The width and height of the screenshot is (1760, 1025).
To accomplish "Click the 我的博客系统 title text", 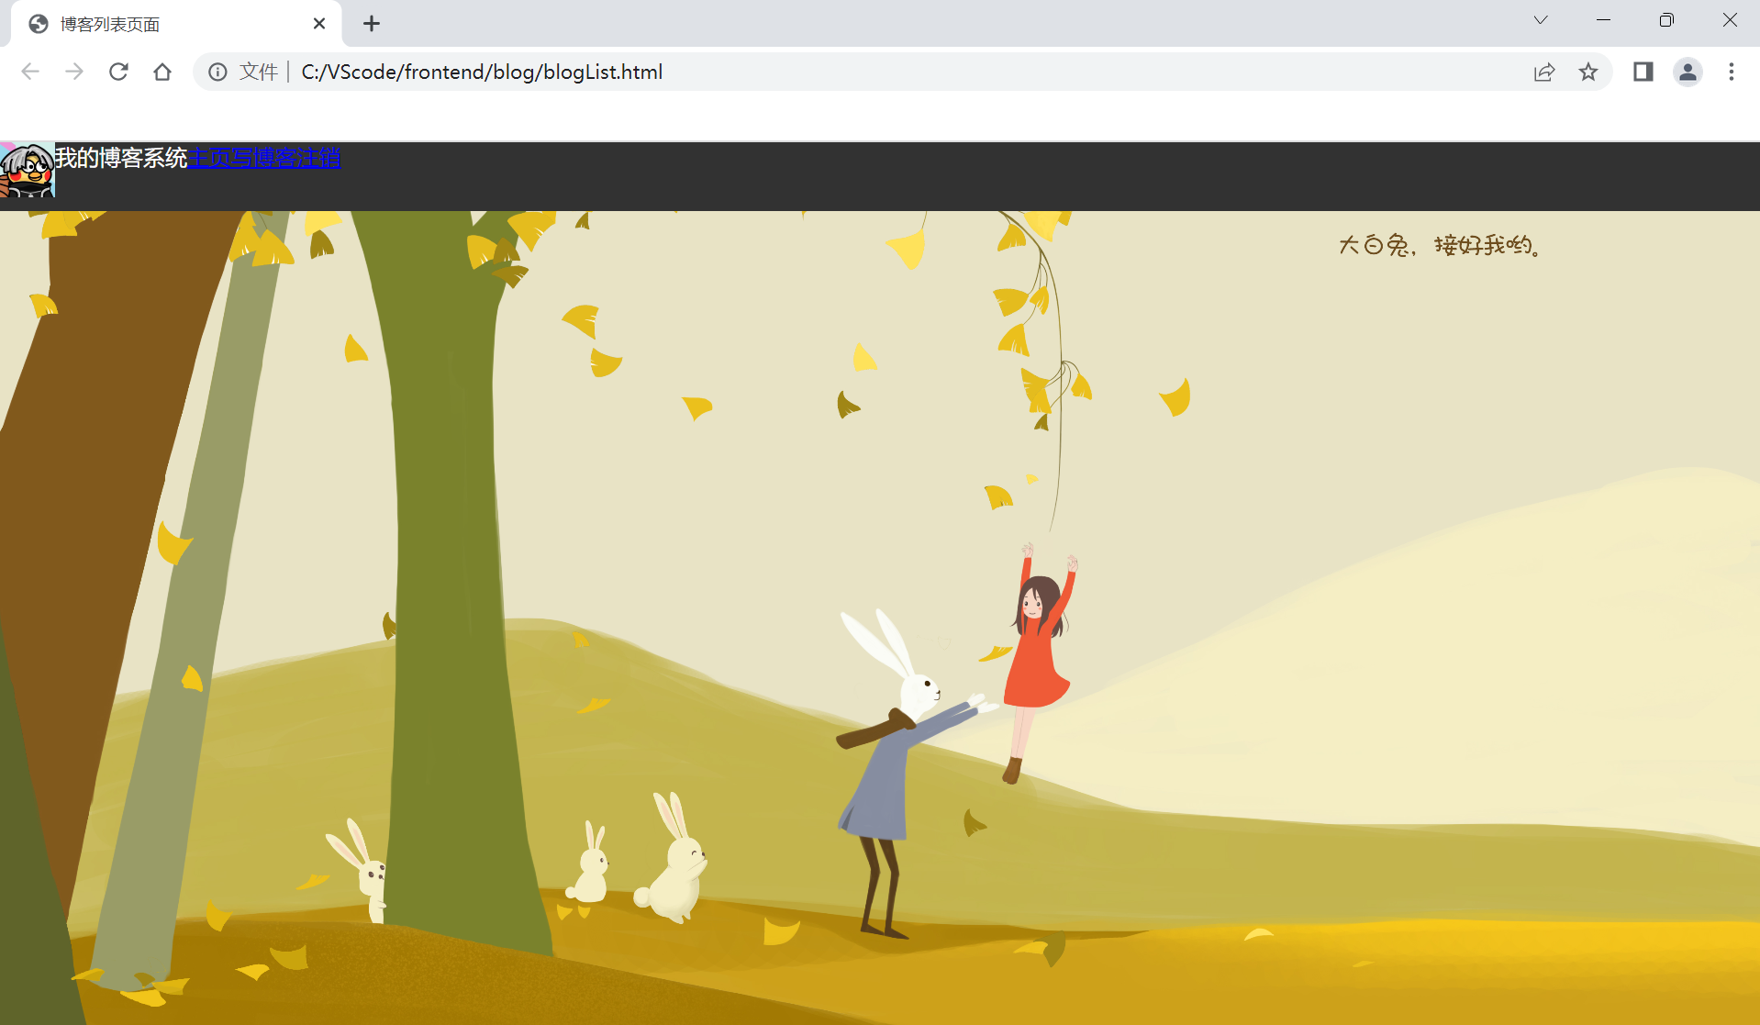I will point(121,158).
